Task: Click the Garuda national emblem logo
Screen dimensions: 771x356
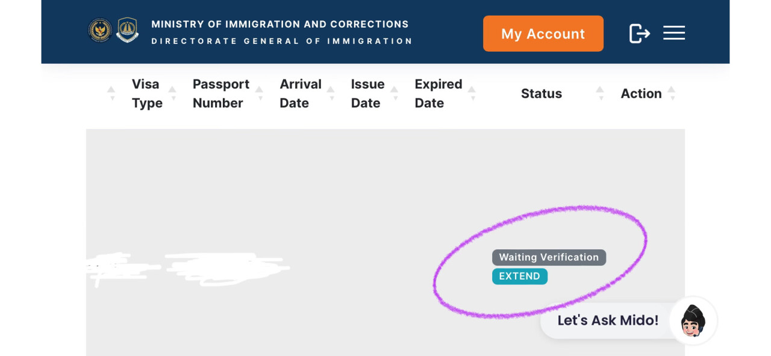Action: point(100,31)
